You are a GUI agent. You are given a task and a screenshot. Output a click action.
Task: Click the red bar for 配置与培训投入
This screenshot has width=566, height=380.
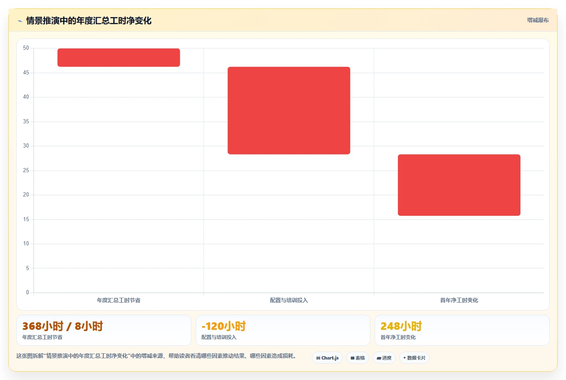(289, 111)
